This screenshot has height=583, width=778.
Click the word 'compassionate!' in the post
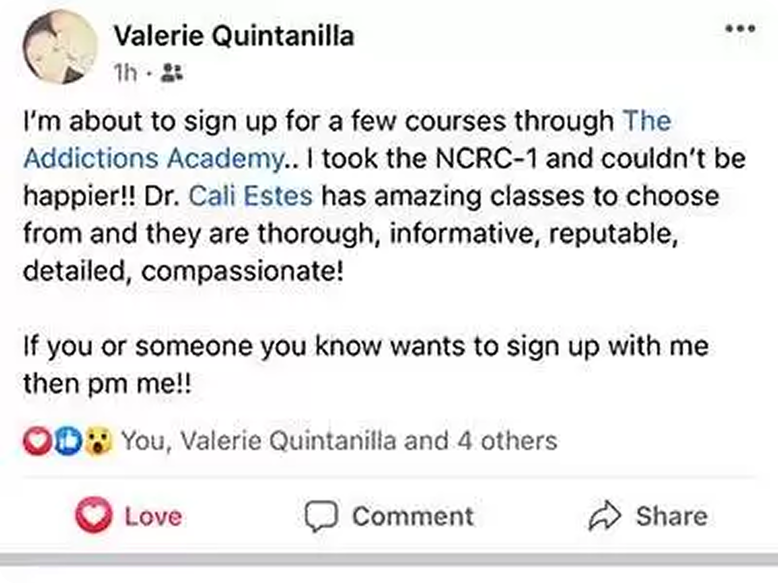243,271
